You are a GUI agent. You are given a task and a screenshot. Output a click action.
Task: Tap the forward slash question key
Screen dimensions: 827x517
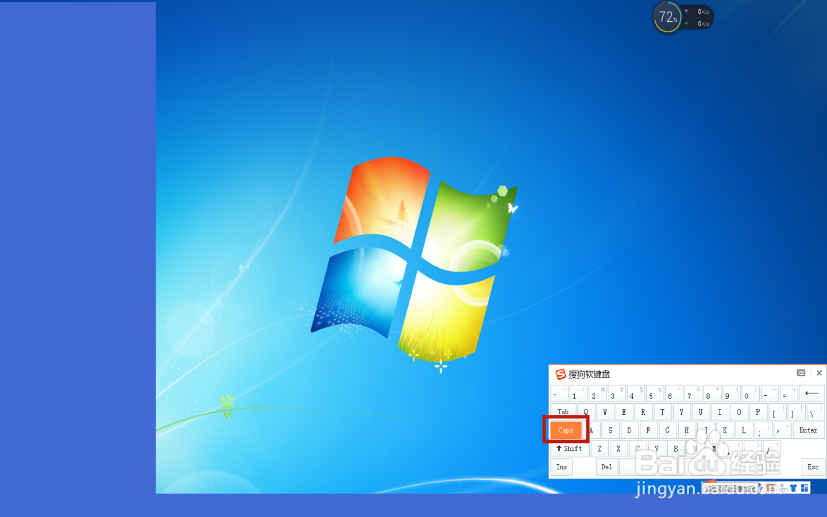coord(772,449)
